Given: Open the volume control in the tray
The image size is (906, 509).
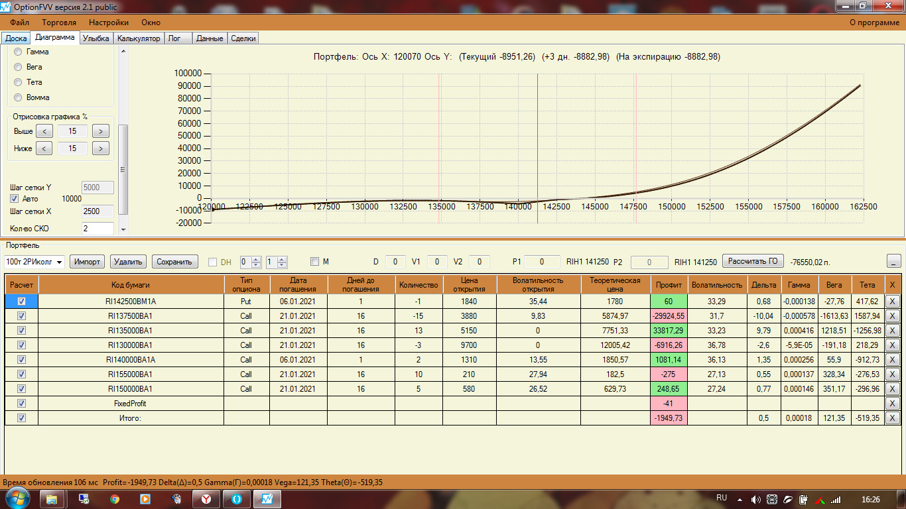Looking at the screenshot, I should [x=756, y=499].
